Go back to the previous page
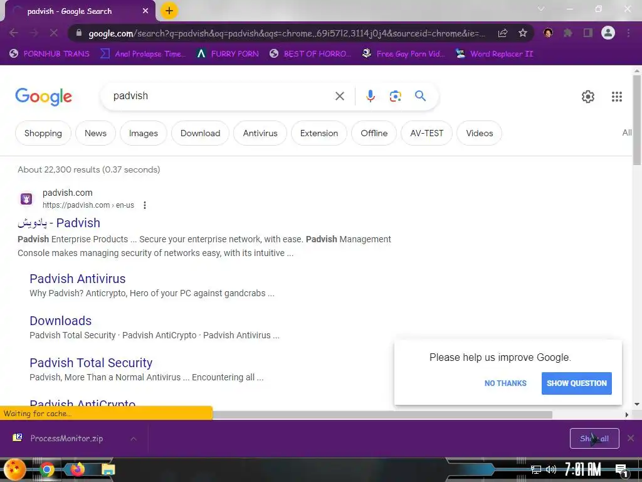This screenshot has height=482, width=642. coord(14,33)
